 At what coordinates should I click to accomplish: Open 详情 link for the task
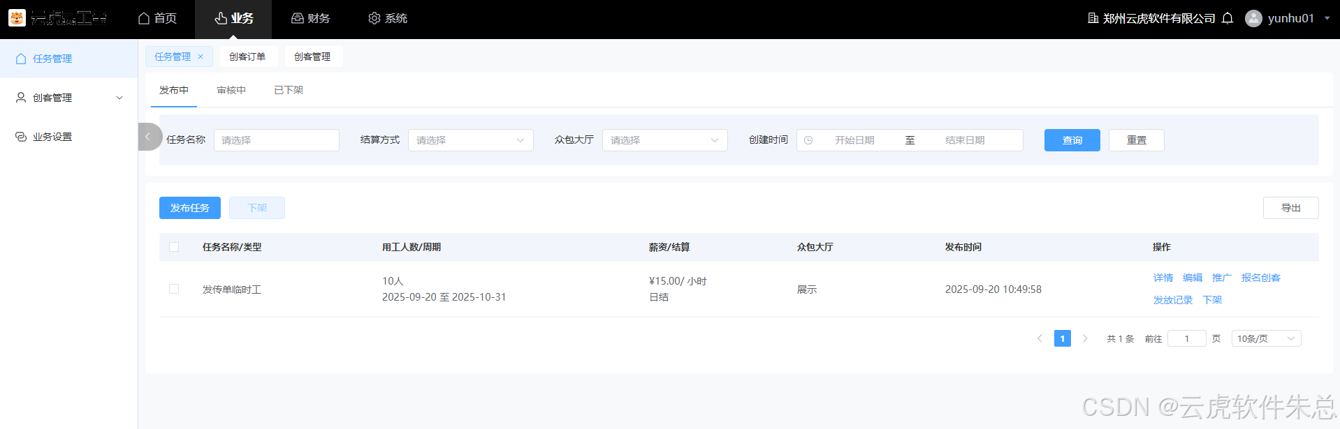click(x=1163, y=278)
